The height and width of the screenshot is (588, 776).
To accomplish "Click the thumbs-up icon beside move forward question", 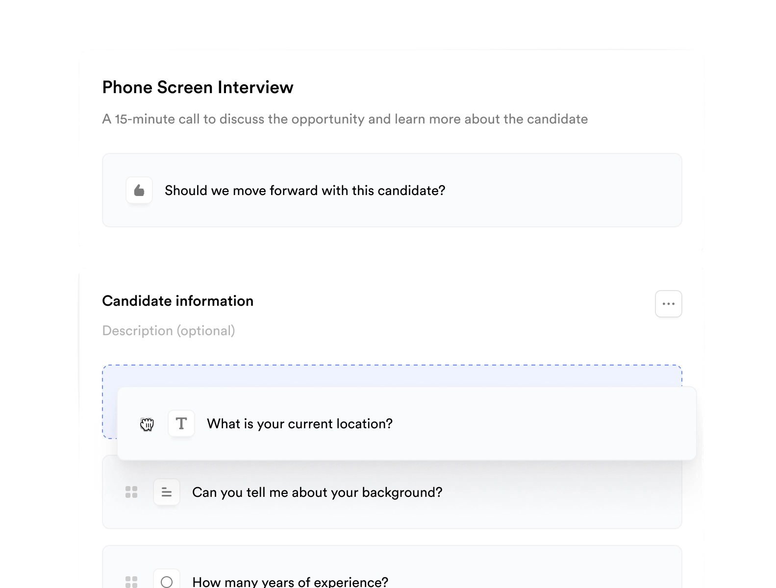I will pyautogui.click(x=139, y=190).
